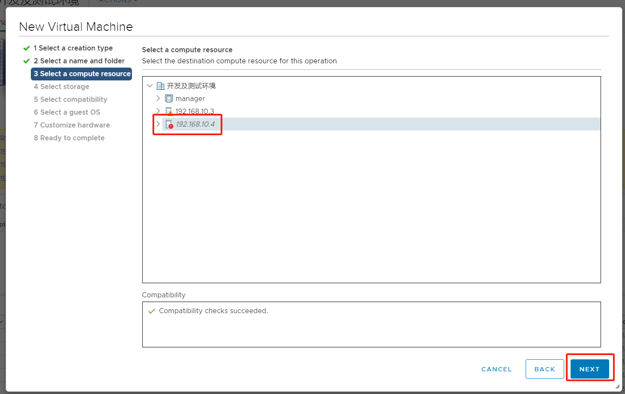Select host 192.168.10.3
The image size is (625, 394).
tap(194, 111)
